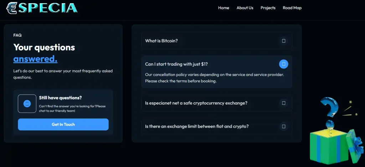Click the blue question mark illustration
This screenshot has height=167, width=365.
[x=329, y=107]
